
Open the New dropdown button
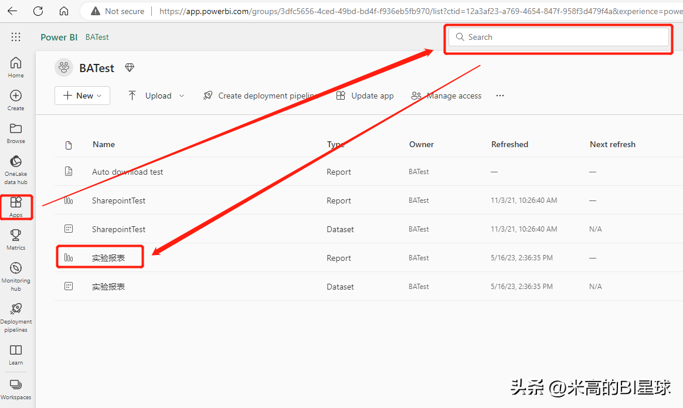pos(82,96)
